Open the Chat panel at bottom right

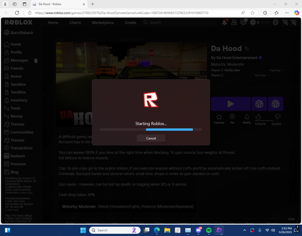[x=291, y=219]
